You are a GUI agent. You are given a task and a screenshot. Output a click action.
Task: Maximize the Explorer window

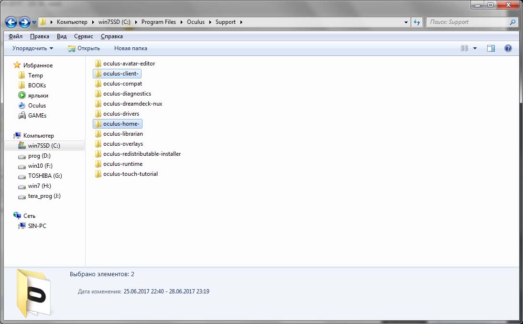[490, 5]
